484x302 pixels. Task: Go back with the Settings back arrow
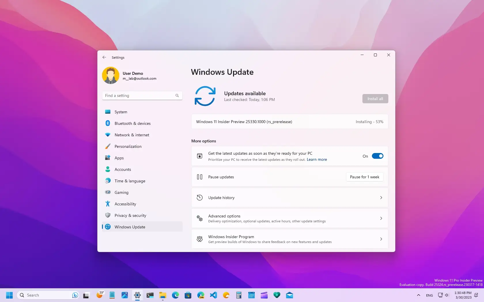tap(104, 58)
